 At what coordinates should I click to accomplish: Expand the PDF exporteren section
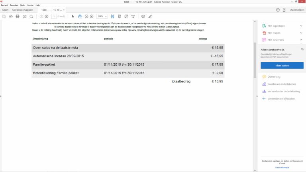coord(301,26)
